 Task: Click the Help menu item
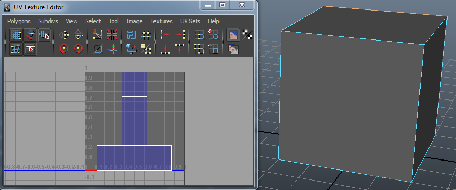[x=214, y=21]
